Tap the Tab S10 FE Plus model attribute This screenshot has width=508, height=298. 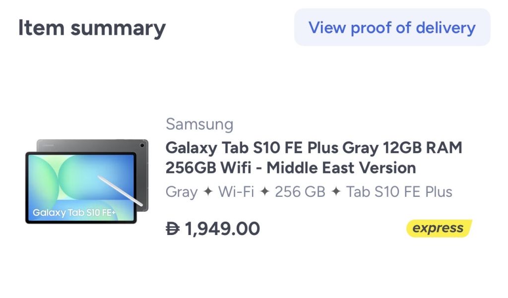[399, 192]
